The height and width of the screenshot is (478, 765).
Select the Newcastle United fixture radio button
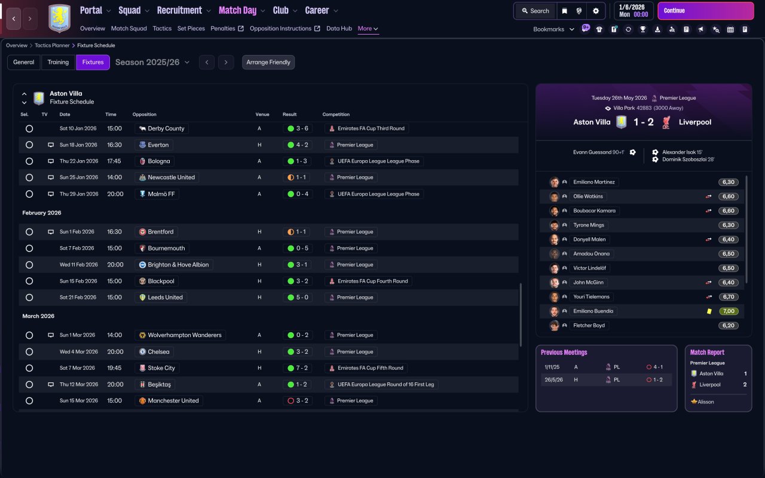coord(29,177)
